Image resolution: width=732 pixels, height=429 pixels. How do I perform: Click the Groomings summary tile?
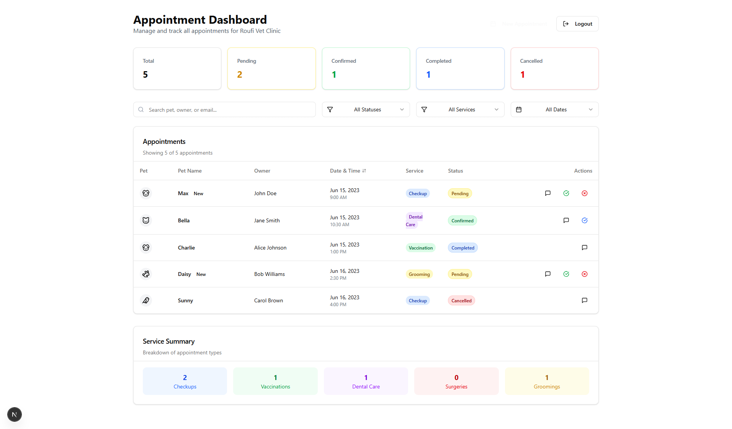(x=547, y=381)
